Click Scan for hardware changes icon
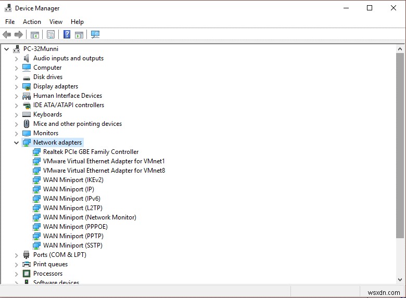 95,34
